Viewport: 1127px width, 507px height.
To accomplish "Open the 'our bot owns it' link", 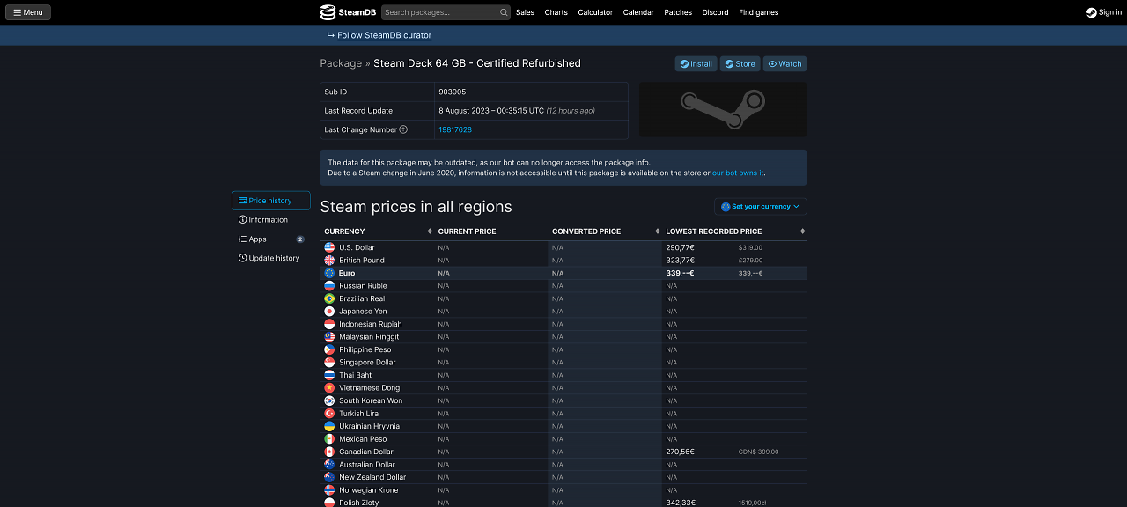I will tap(738, 173).
